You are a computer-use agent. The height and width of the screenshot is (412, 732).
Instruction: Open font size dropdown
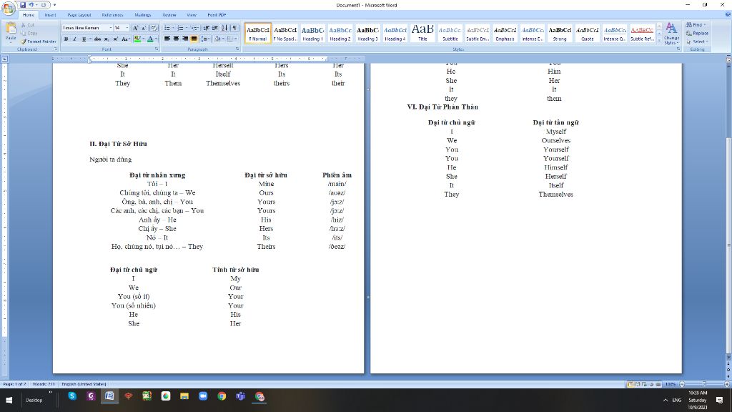(127, 28)
